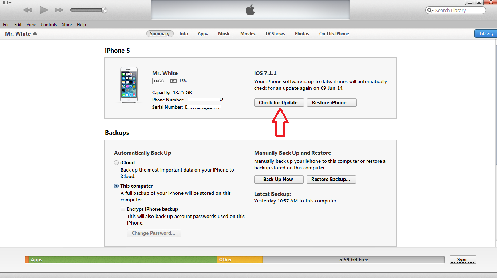This screenshot has width=497, height=278.
Task: Click the Serial Number label
Action: tap(167, 107)
